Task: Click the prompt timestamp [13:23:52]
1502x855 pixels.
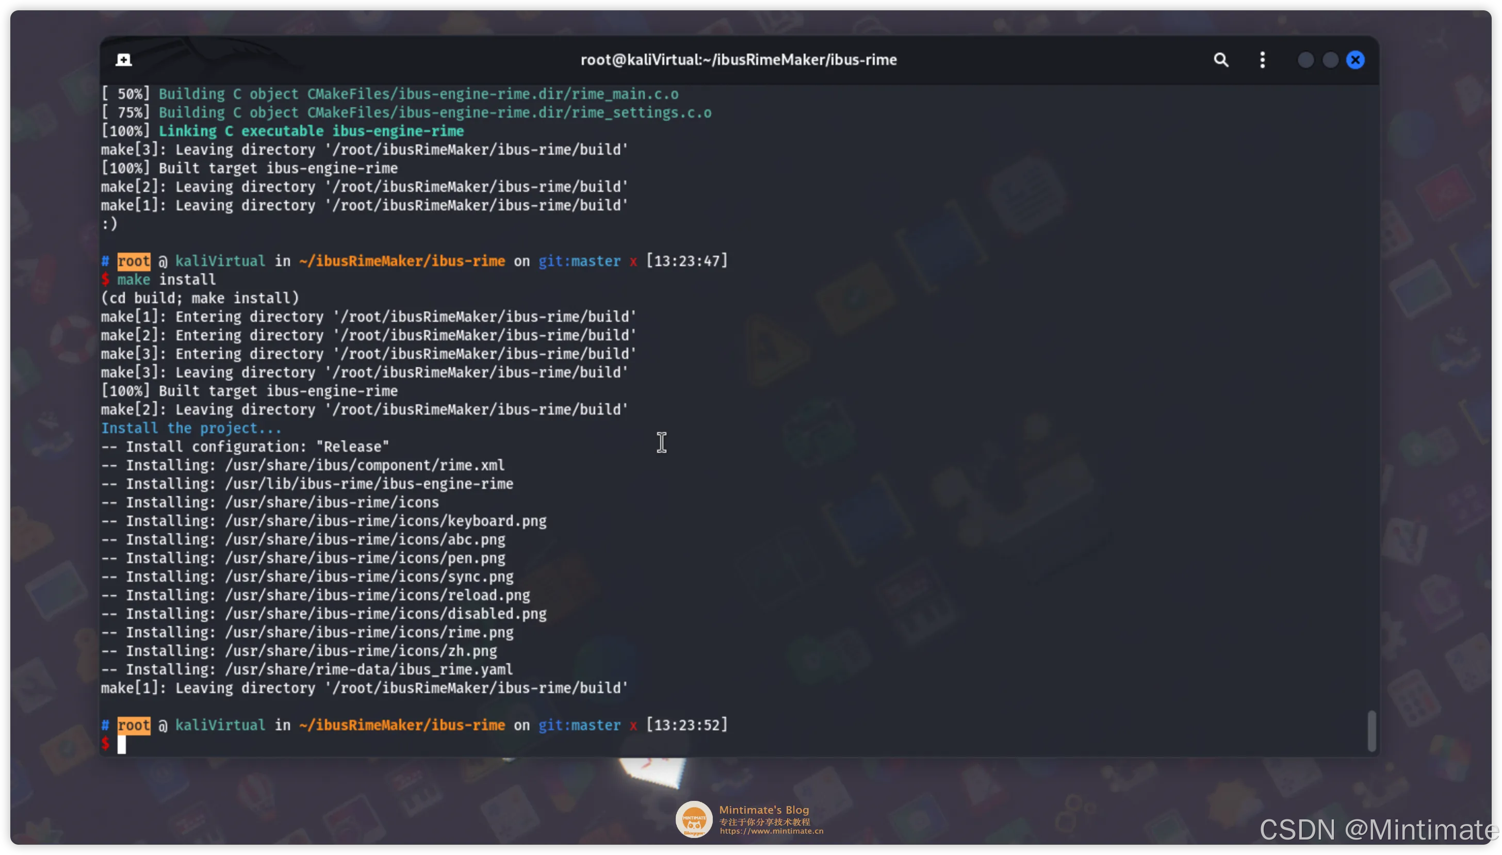Action: click(x=687, y=725)
